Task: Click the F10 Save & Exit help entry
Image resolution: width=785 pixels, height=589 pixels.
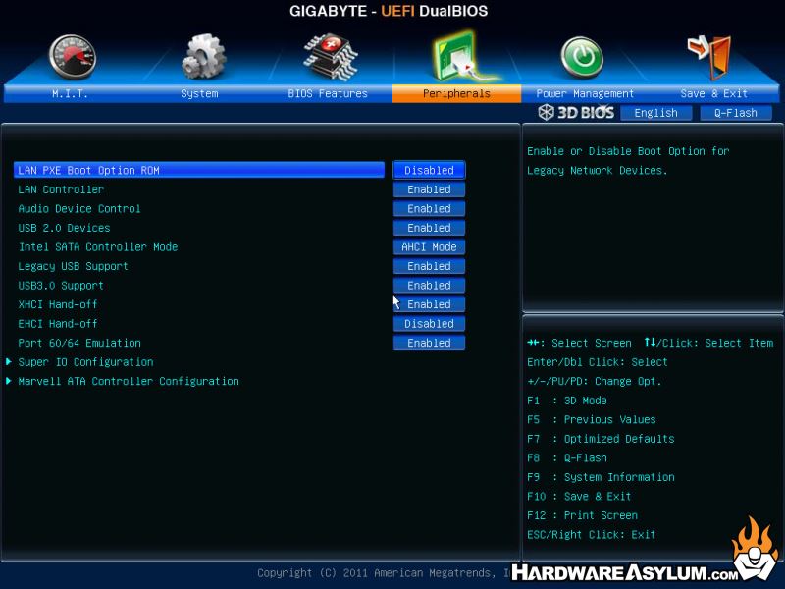Action: point(579,496)
